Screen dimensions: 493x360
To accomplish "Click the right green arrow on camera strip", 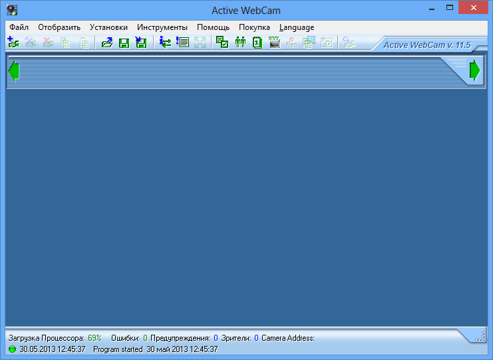I will tap(475, 71).
